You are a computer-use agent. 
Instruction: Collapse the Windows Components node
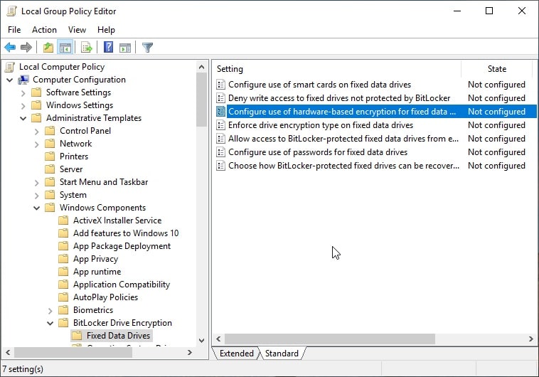(36, 208)
